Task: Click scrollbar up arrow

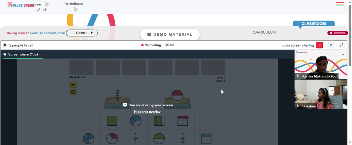Action: point(350,2)
